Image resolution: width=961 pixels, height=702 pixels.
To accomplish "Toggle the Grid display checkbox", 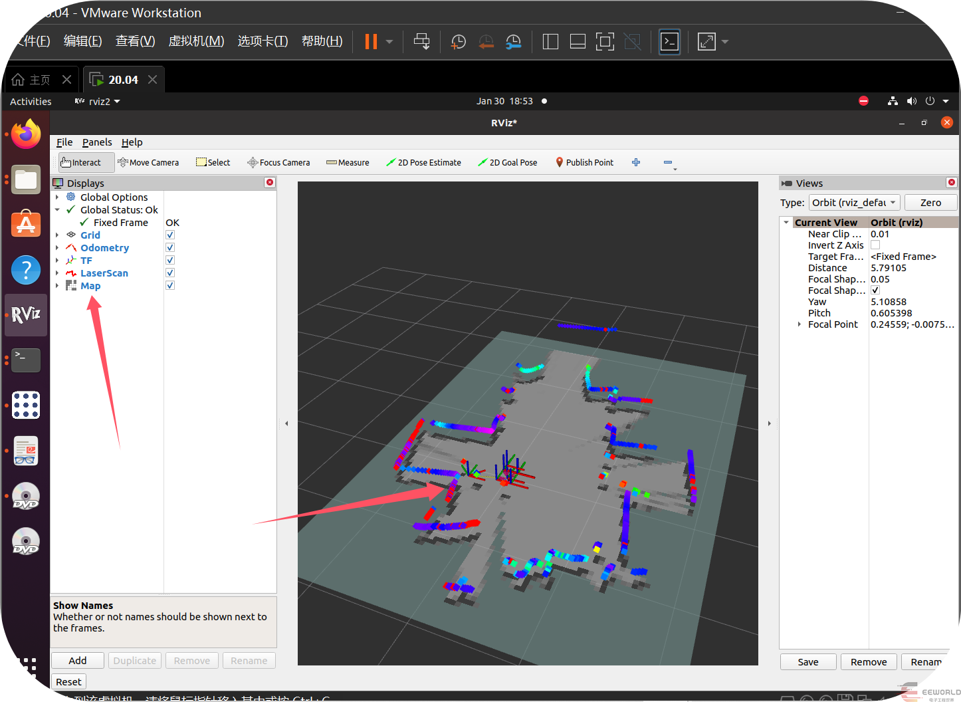I will [170, 235].
